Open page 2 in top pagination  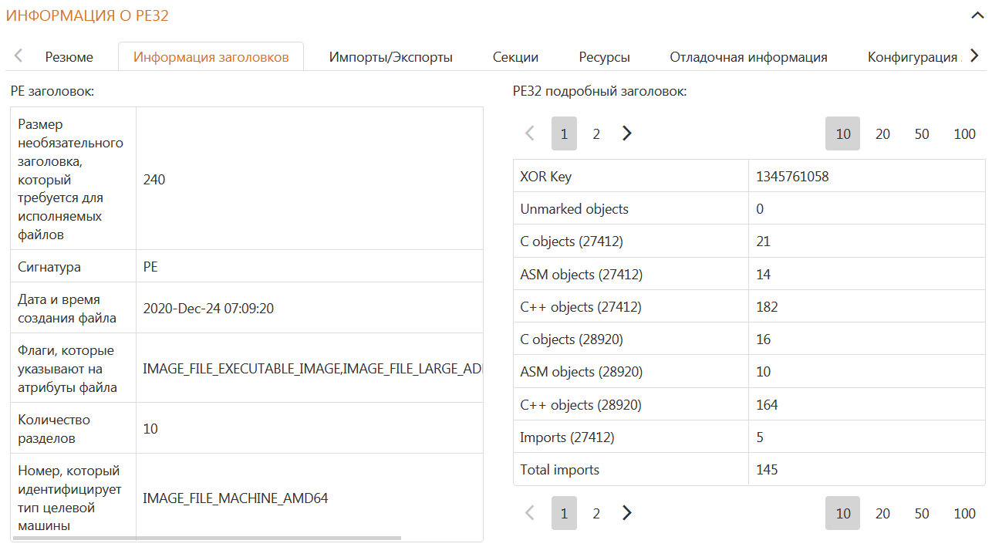click(x=596, y=134)
